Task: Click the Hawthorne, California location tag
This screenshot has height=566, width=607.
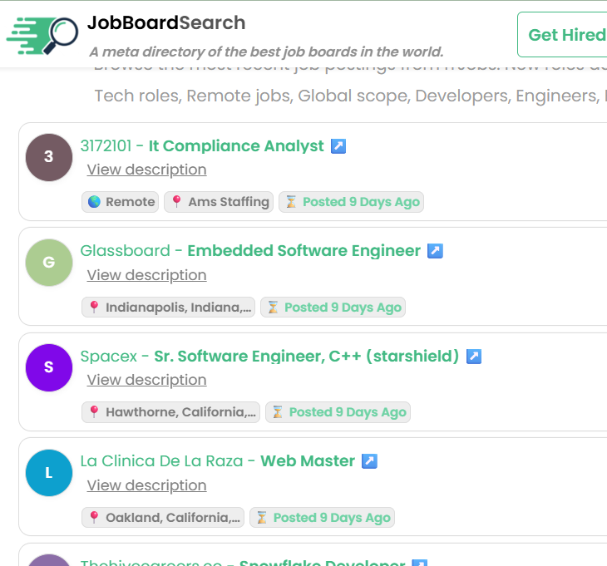Action: (x=171, y=412)
